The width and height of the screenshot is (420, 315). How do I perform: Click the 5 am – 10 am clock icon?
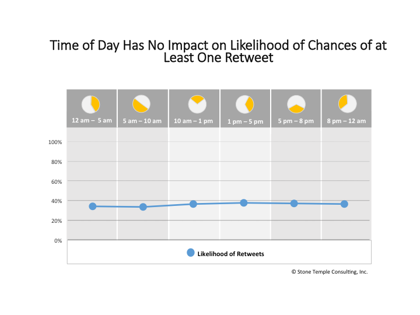click(x=141, y=104)
